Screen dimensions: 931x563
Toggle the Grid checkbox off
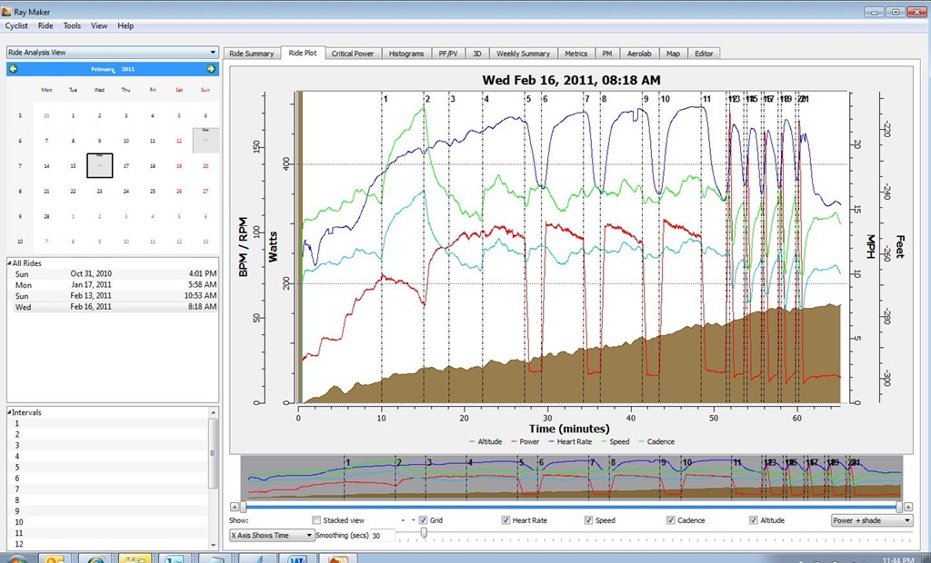pyautogui.click(x=423, y=520)
